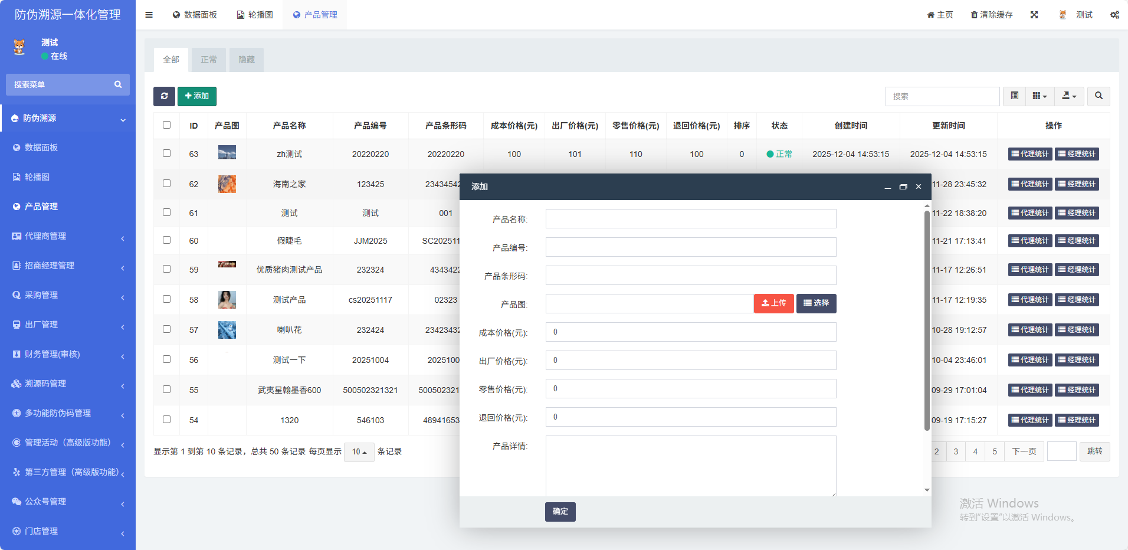Switch to the 正常 filter tab
Screen dimensions: 1128x550
pos(209,60)
